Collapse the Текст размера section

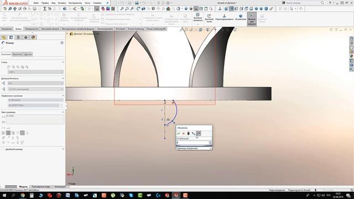point(63,112)
